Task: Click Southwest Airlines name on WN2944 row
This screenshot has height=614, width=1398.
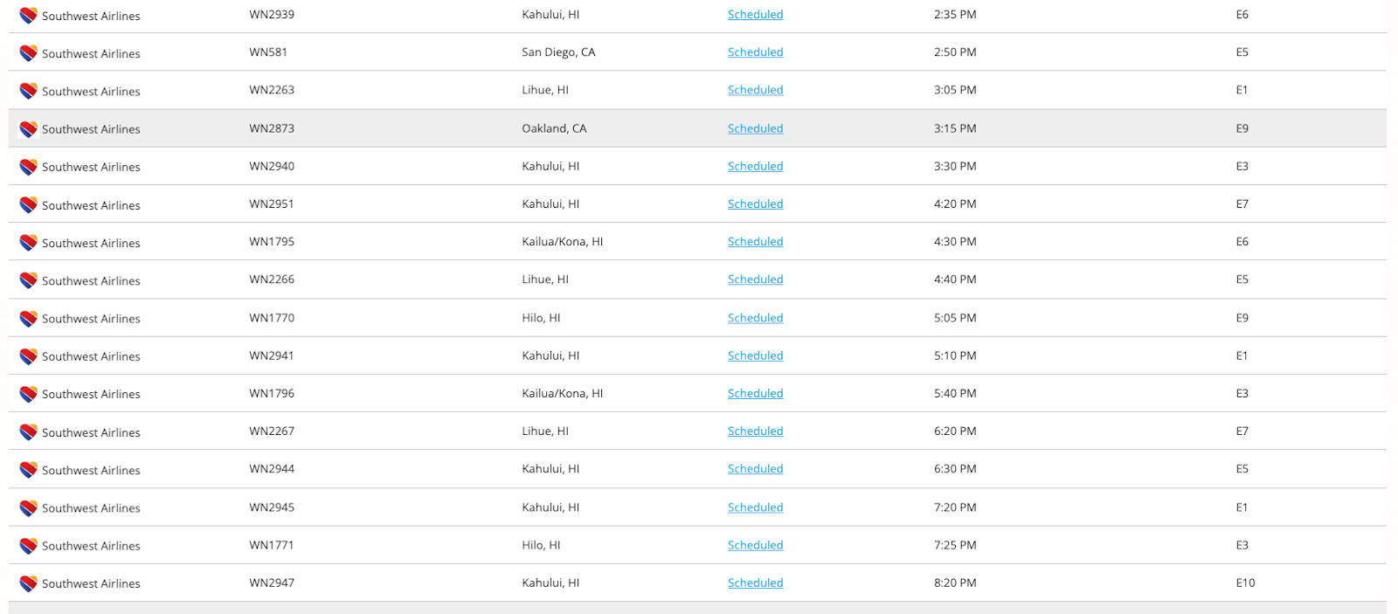Action: (91, 470)
